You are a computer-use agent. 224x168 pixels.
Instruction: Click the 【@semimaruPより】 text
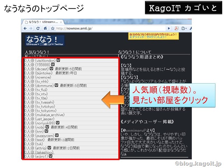[138, 130]
